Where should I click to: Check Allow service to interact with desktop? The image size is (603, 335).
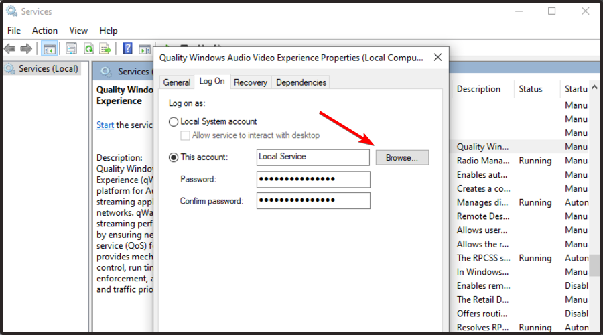click(x=185, y=135)
